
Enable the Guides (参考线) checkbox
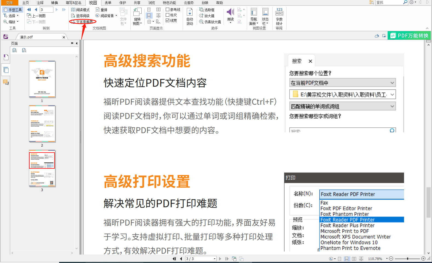[x=168, y=10]
